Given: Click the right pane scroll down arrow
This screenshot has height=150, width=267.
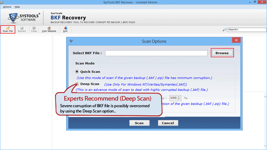Looking at the screenshot, I should 265,146.
